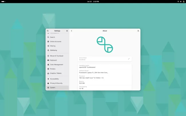Open the clock and calendar in top bar
Viewport: 186px width, 116px height.
tap(93, 1)
